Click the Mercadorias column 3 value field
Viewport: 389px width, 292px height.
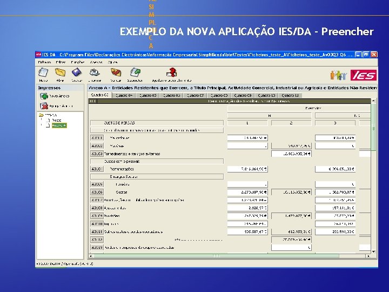(x=335, y=138)
